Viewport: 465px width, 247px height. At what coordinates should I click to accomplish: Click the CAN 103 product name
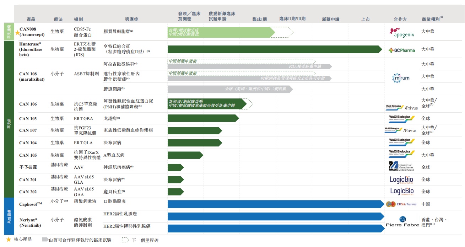28,119
